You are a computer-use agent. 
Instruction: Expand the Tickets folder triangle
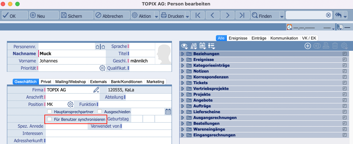tap(182, 83)
